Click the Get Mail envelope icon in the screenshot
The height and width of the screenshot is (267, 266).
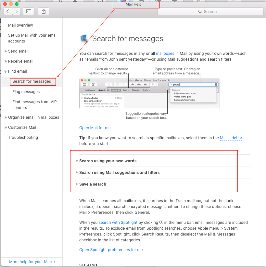pos(84,85)
